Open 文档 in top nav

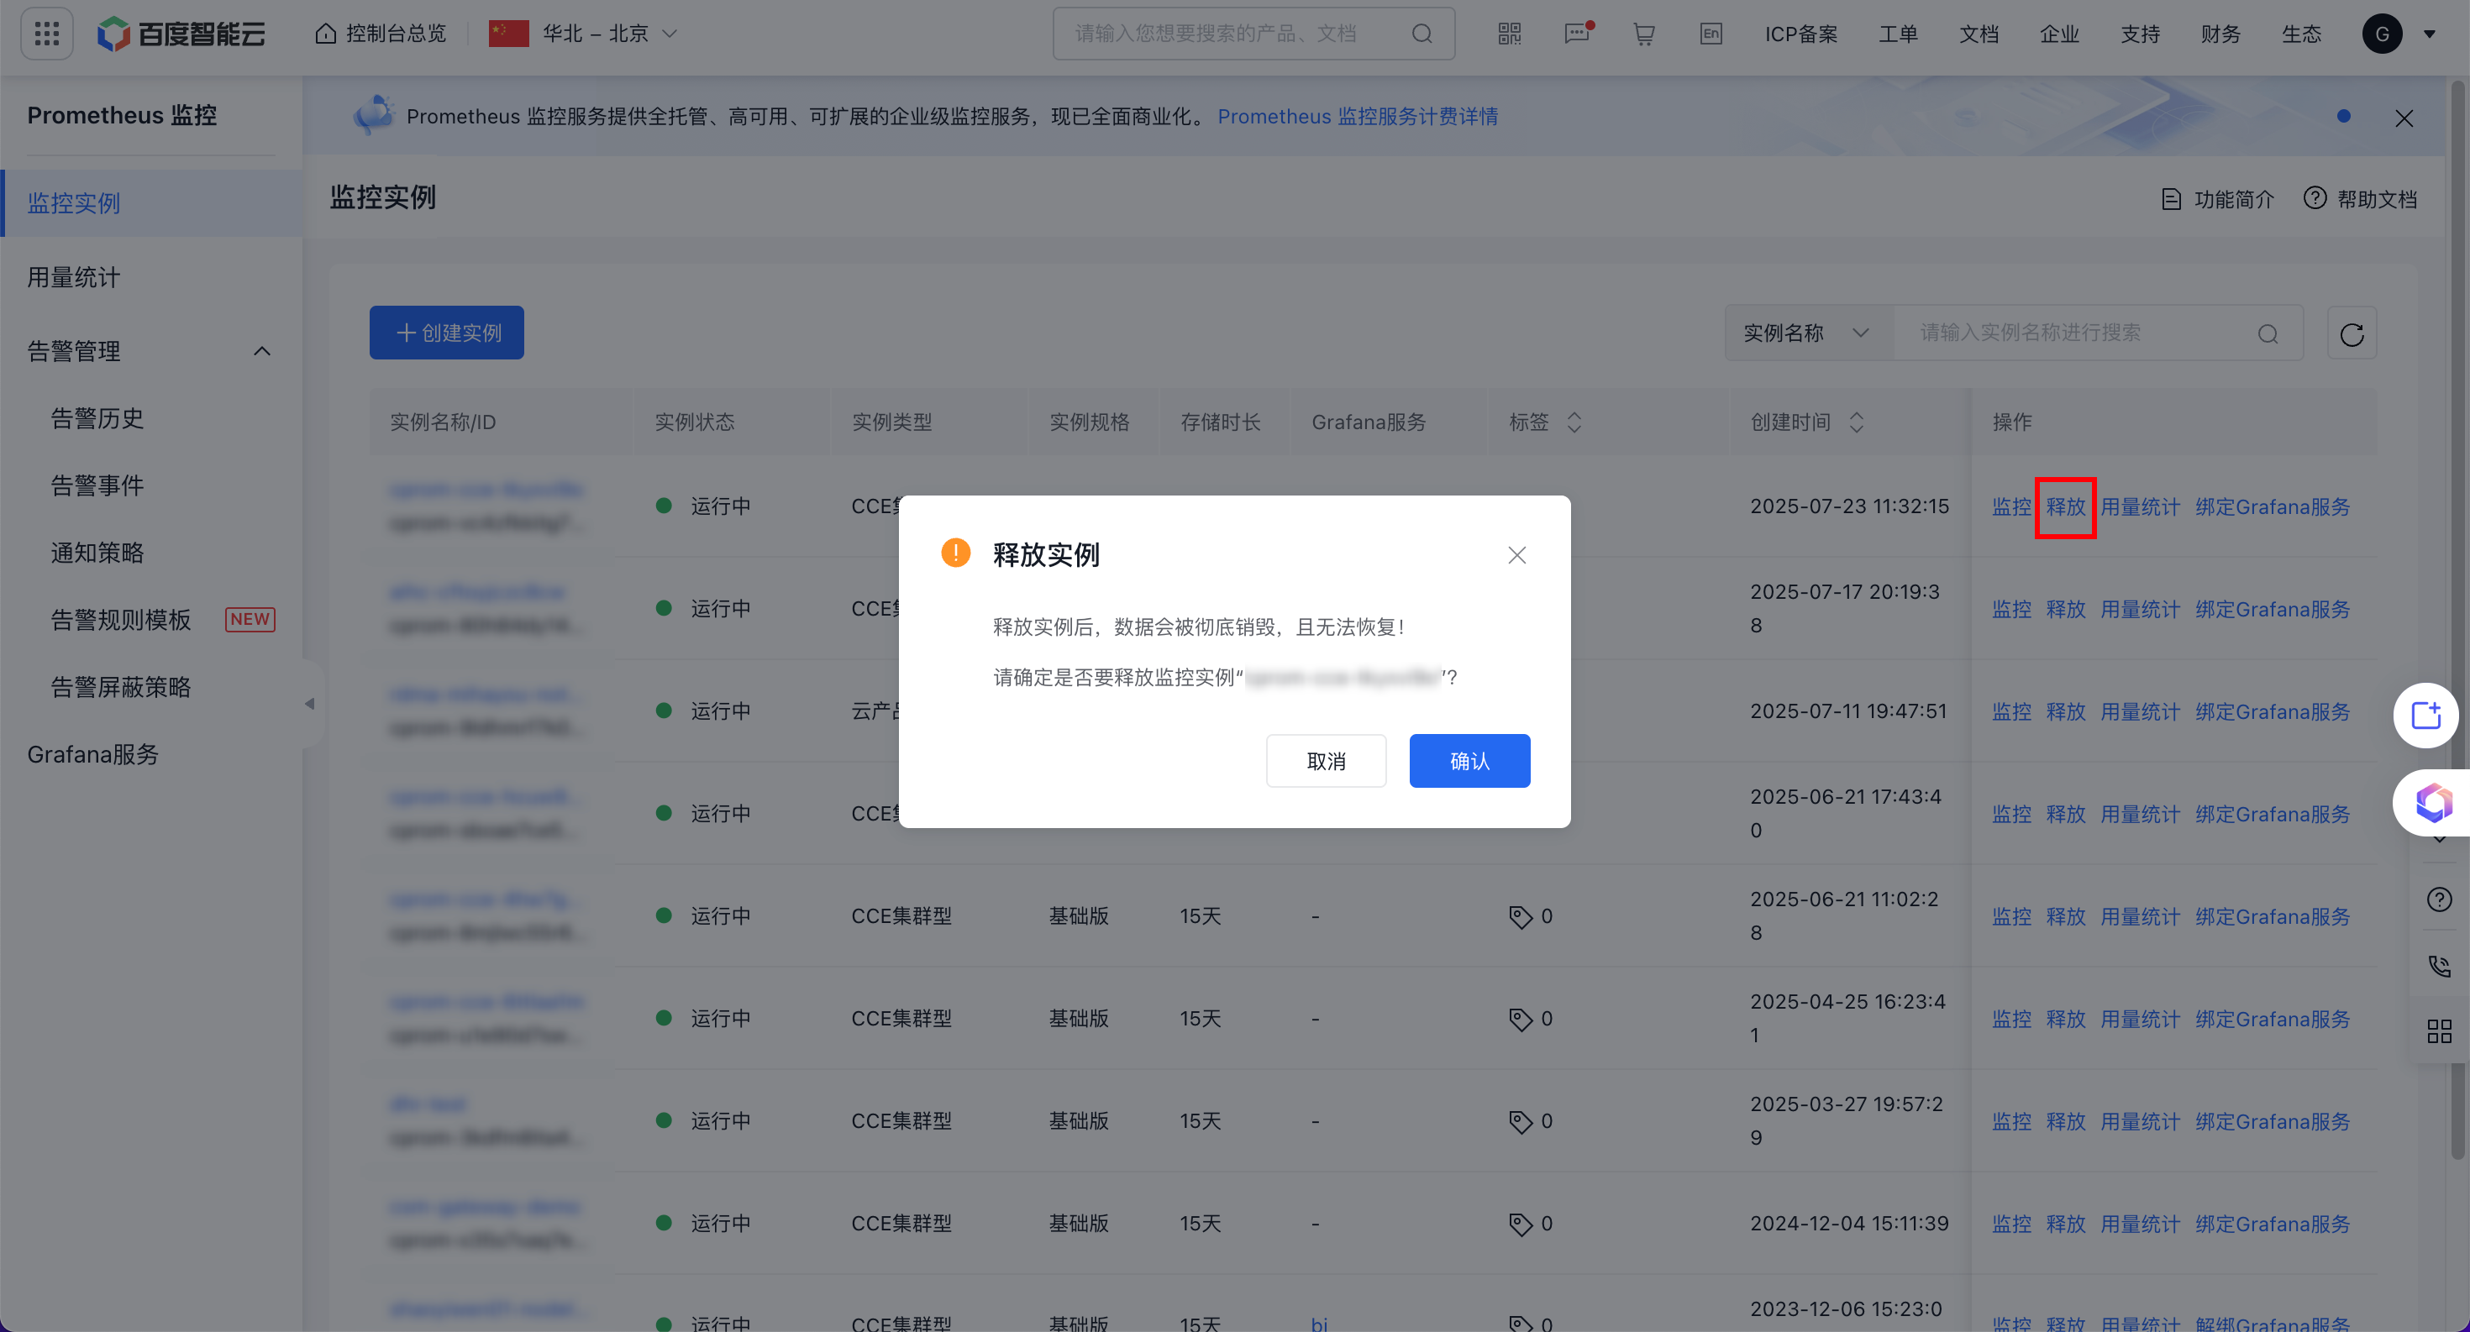(x=1979, y=34)
